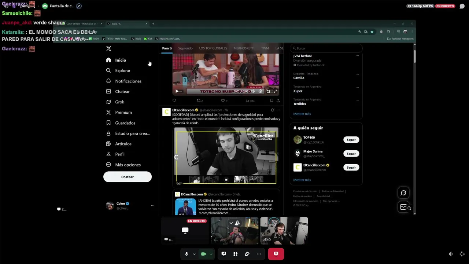Open Premium in X sidebar
469x264 pixels.
pyautogui.click(x=119, y=113)
